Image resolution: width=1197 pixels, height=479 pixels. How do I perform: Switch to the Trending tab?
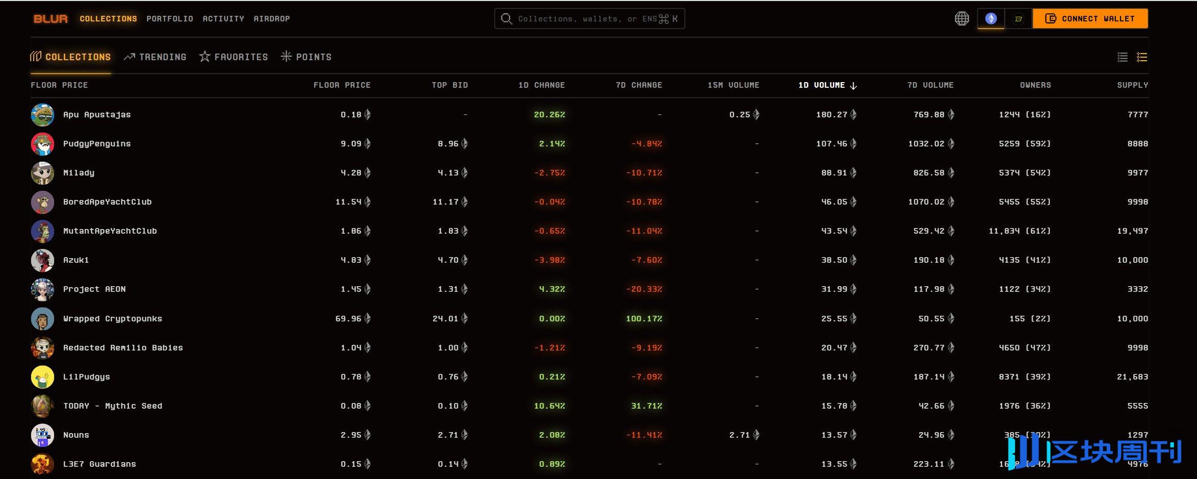tap(155, 57)
